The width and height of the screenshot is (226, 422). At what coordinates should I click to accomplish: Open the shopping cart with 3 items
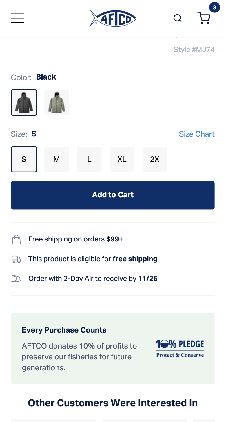pos(204,18)
